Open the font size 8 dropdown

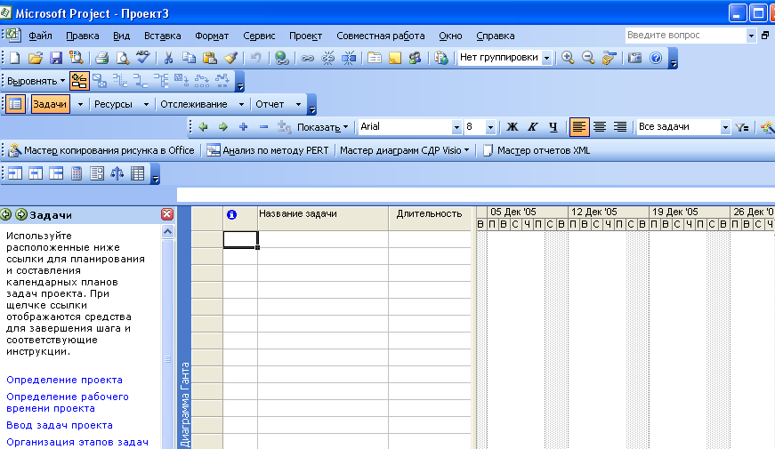490,127
